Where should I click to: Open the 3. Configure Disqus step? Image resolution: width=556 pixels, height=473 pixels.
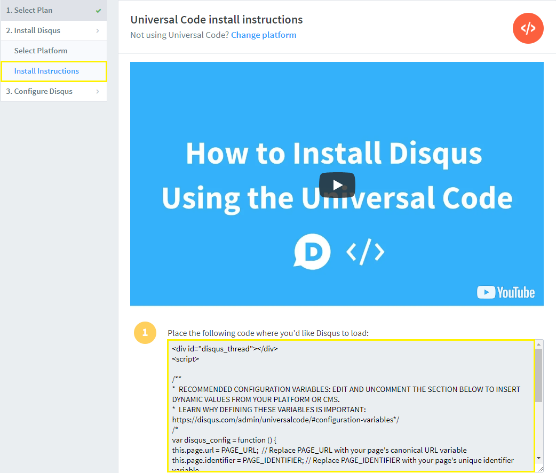pos(54,91)
